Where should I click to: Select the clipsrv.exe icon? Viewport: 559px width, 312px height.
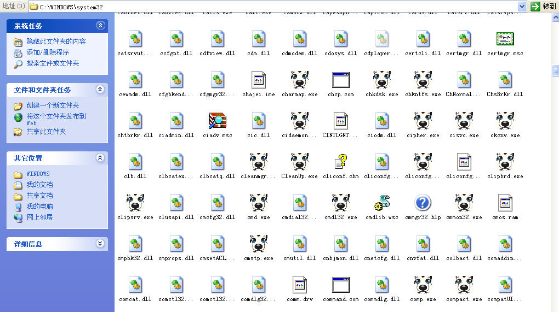[135, 203]
